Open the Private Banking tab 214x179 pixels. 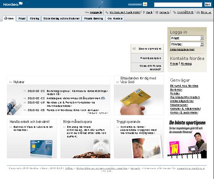tap(94, 19)
